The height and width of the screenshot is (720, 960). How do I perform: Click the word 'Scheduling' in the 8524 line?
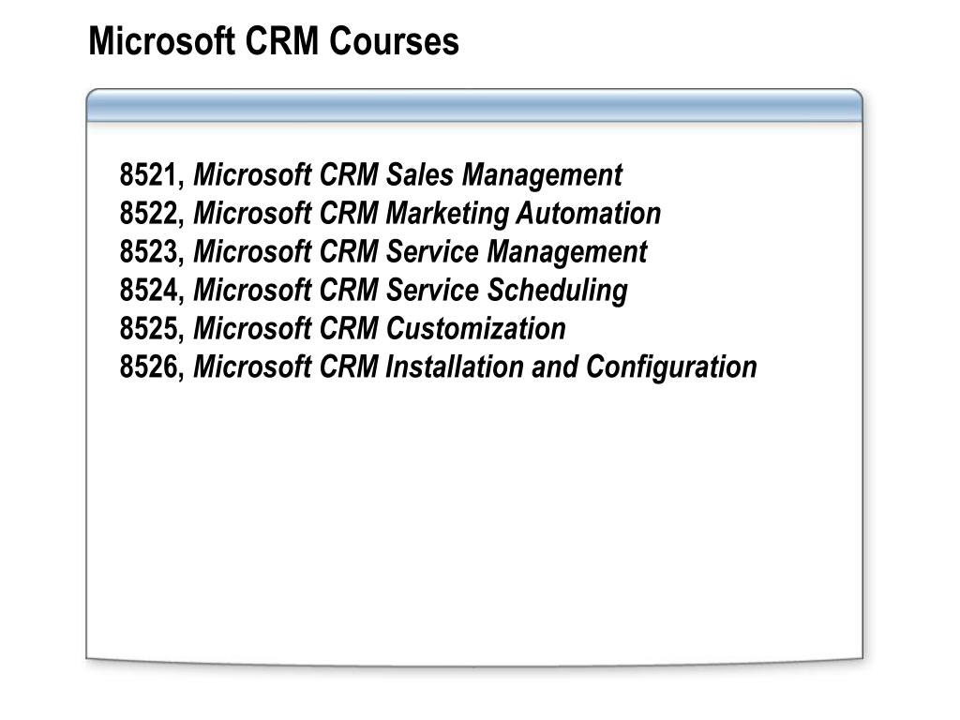point(557,291)
